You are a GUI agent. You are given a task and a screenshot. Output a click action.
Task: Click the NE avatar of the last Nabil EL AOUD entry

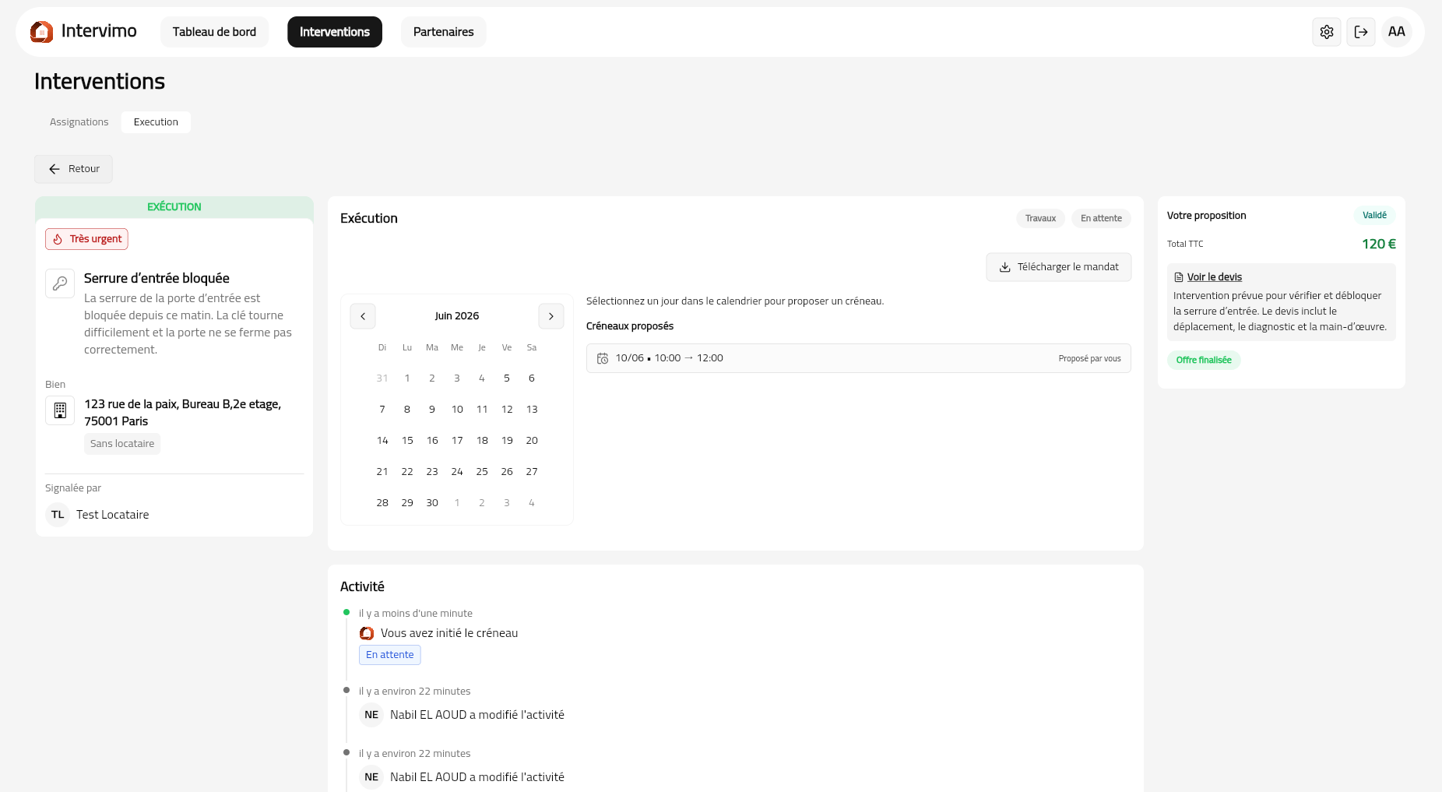click(x=371, y=777)
